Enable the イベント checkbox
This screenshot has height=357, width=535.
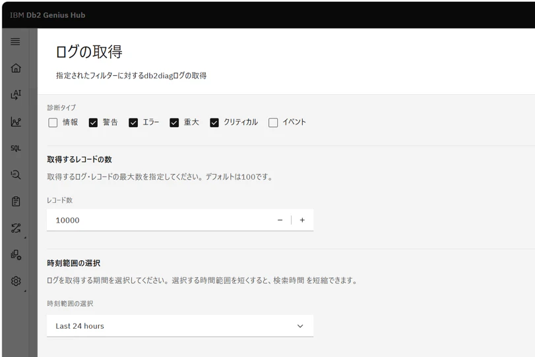pyautogui.click(x=273, y=123)
